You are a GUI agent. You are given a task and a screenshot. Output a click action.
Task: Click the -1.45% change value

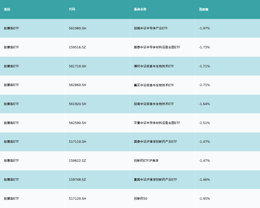204,199
